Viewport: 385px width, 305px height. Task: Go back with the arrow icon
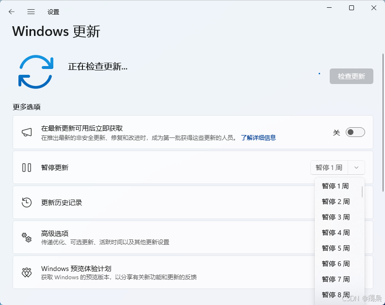pyautogui.click(x=11, y=12)
